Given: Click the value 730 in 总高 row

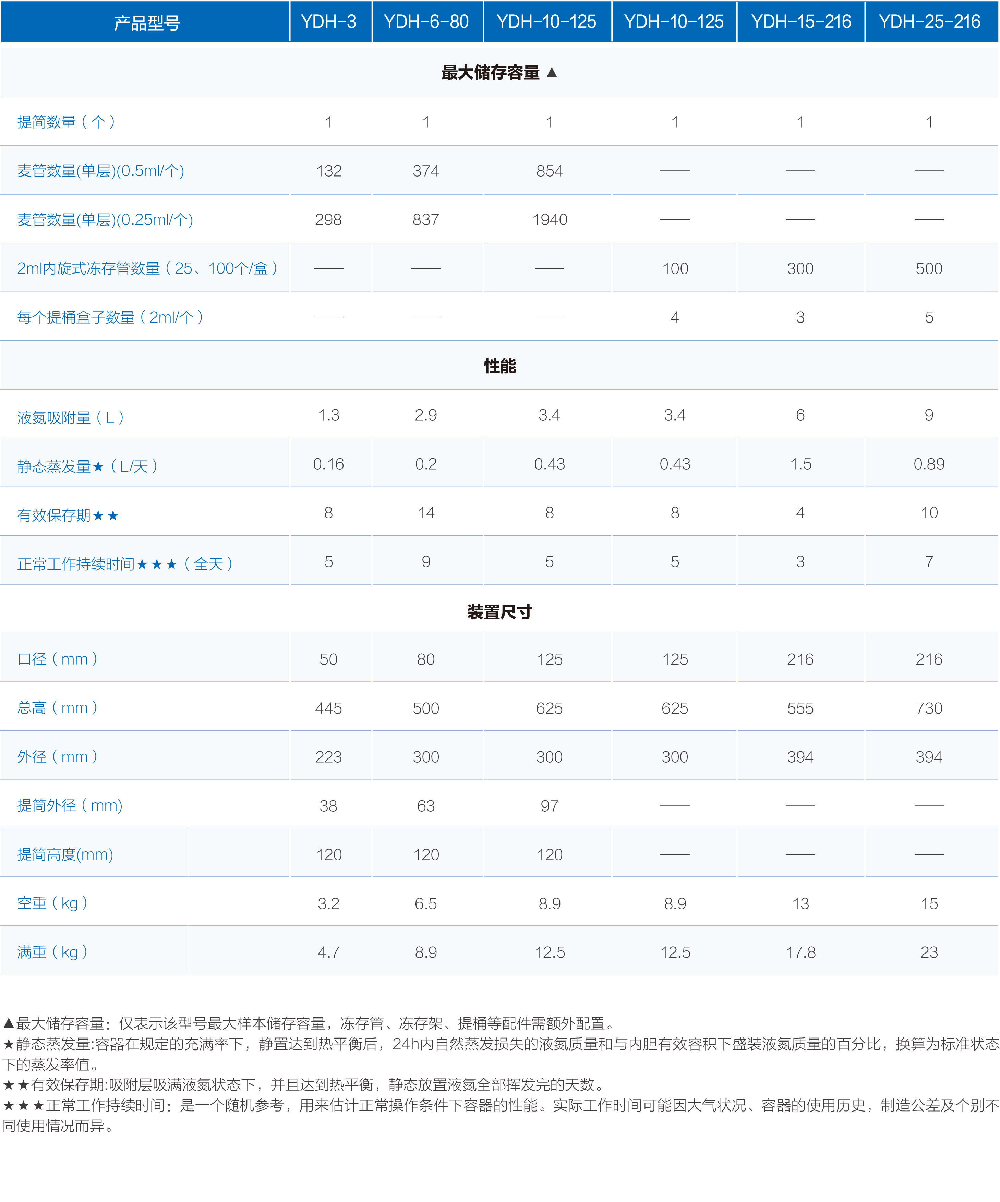Looking at the screenshot, I should pos(929,708).
